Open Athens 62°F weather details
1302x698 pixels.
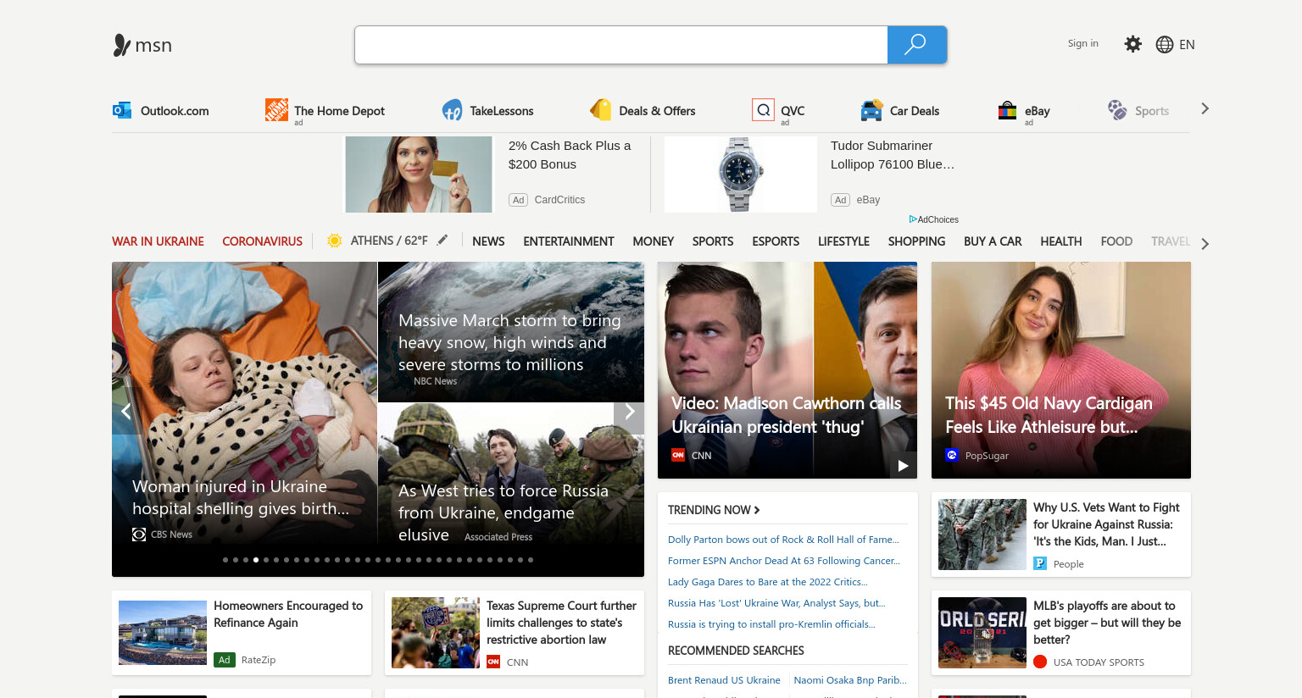coord(389,241)
